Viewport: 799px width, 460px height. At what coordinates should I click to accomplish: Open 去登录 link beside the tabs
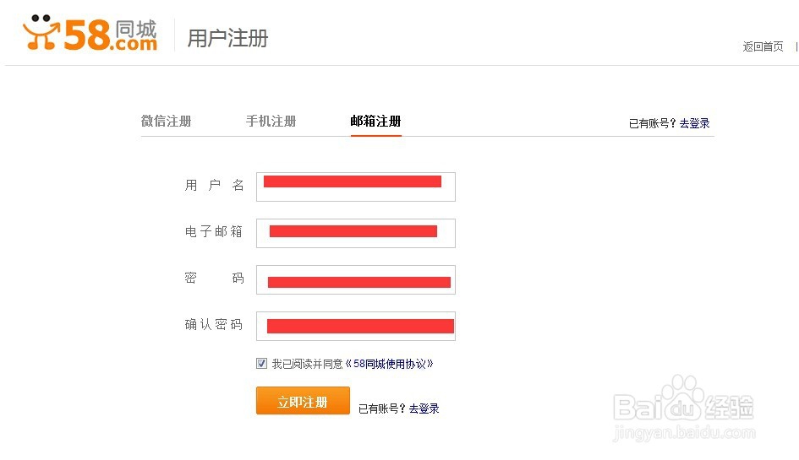(x=694, y=123)
